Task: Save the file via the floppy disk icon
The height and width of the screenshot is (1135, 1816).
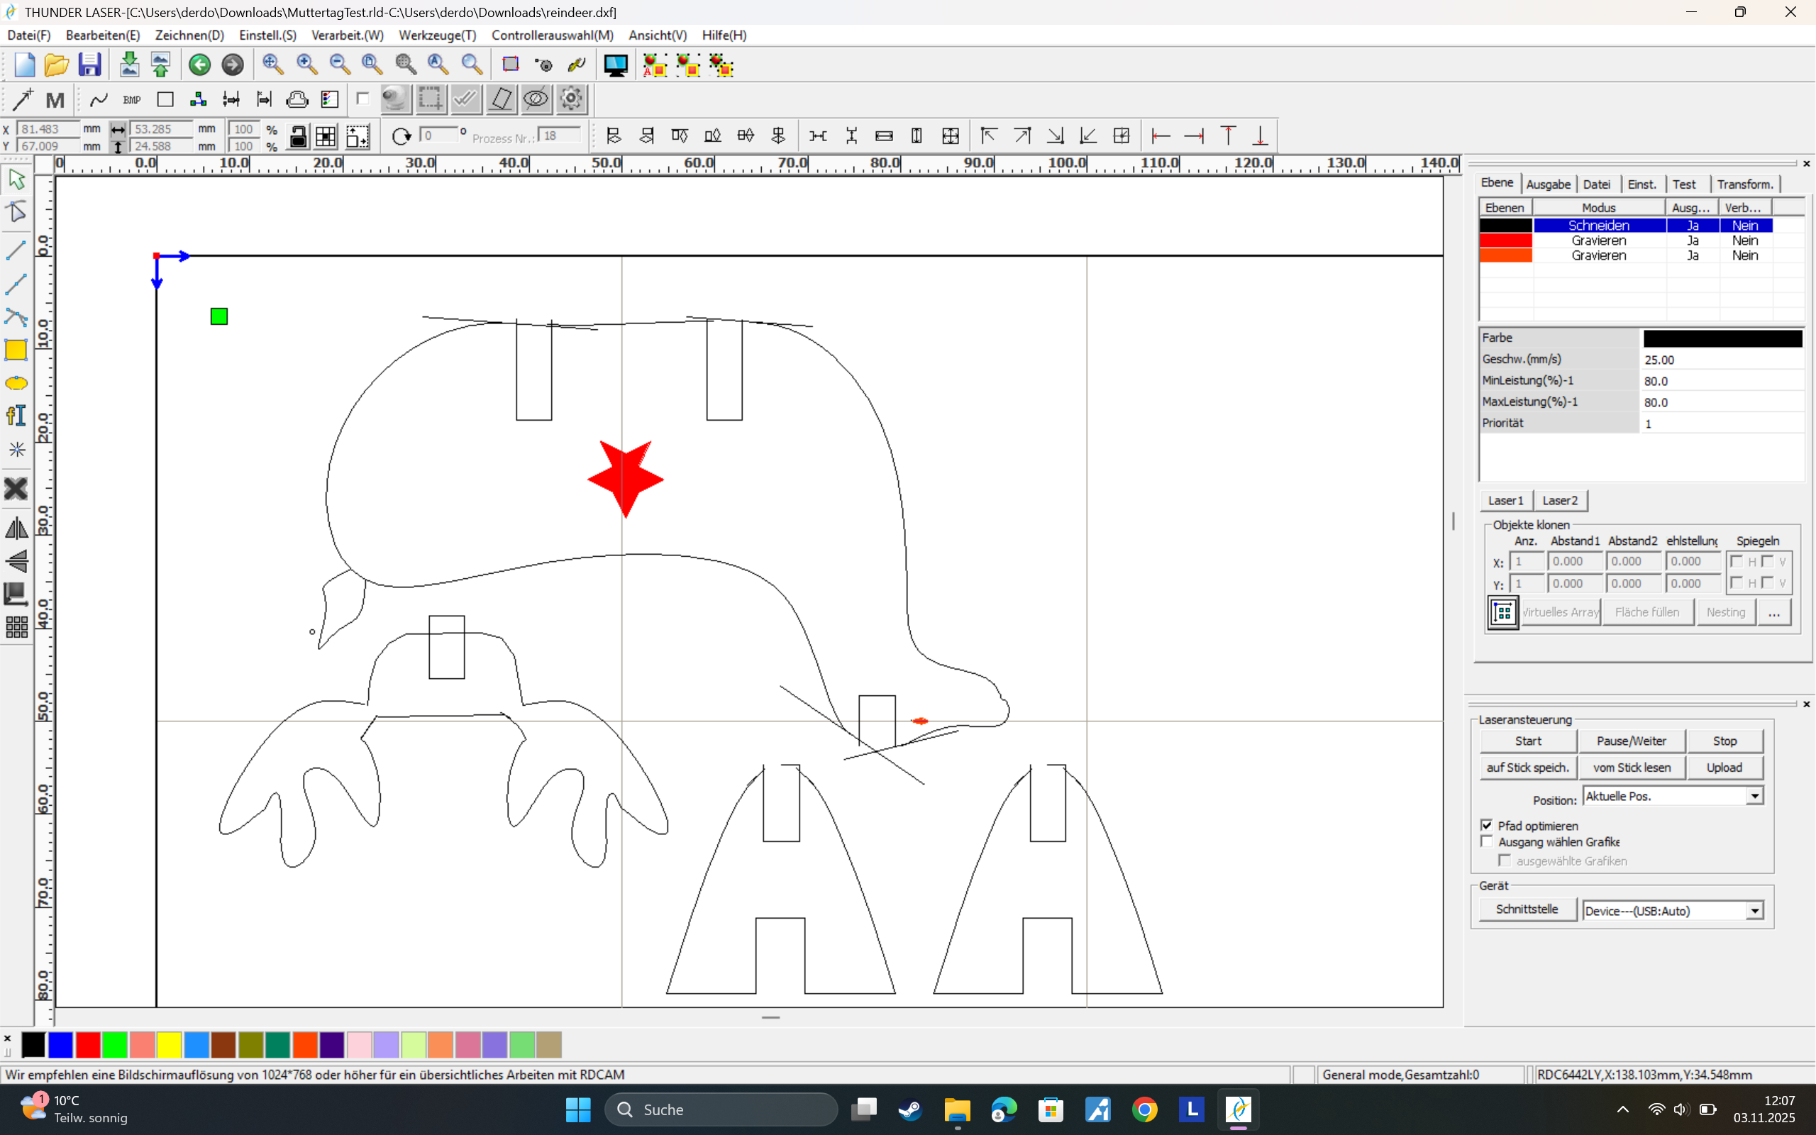Action: click(90, 64)
